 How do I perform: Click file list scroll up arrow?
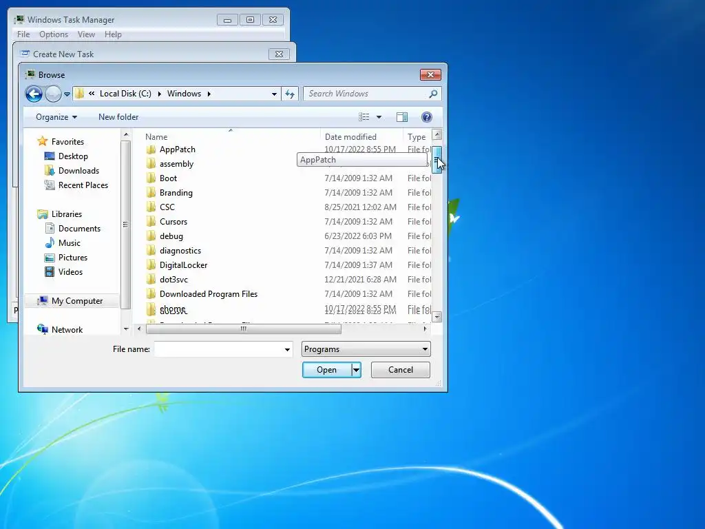click(x=436, y=134)
